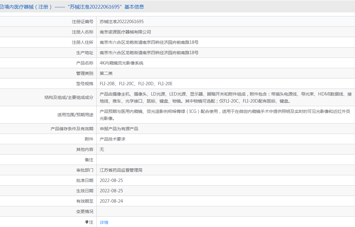Select approval department 江苏省药品监督管理局

point(121,170)
